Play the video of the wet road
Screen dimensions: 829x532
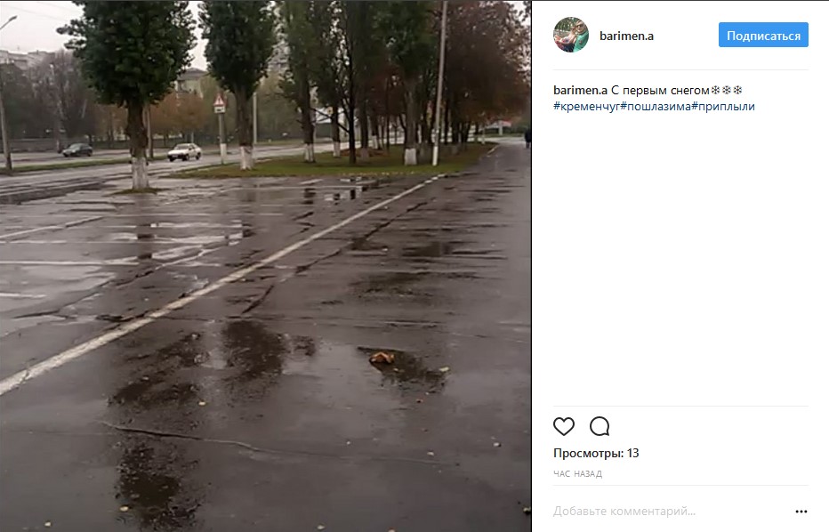pyautogui.click(x=265, y=266)
